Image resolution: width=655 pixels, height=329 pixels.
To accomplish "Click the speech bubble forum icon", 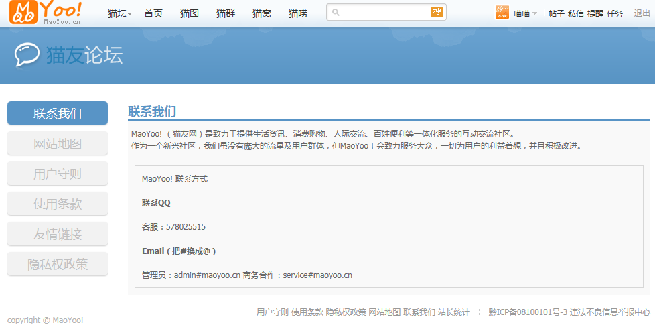I will tap(27, 55).
